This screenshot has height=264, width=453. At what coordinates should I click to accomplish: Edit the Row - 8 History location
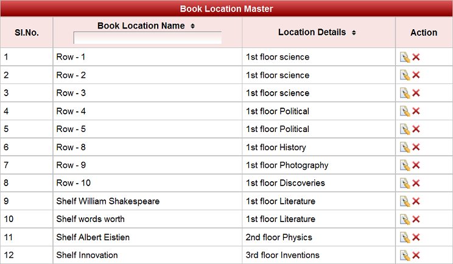pos(404,147)
